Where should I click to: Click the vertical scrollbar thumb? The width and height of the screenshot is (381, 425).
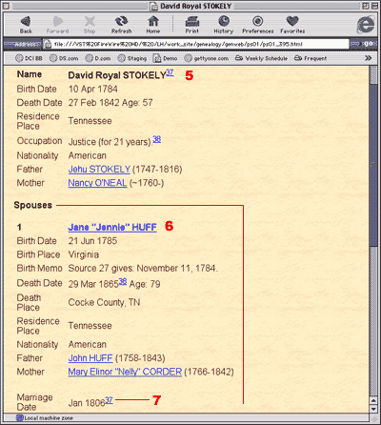pos(373,165)
